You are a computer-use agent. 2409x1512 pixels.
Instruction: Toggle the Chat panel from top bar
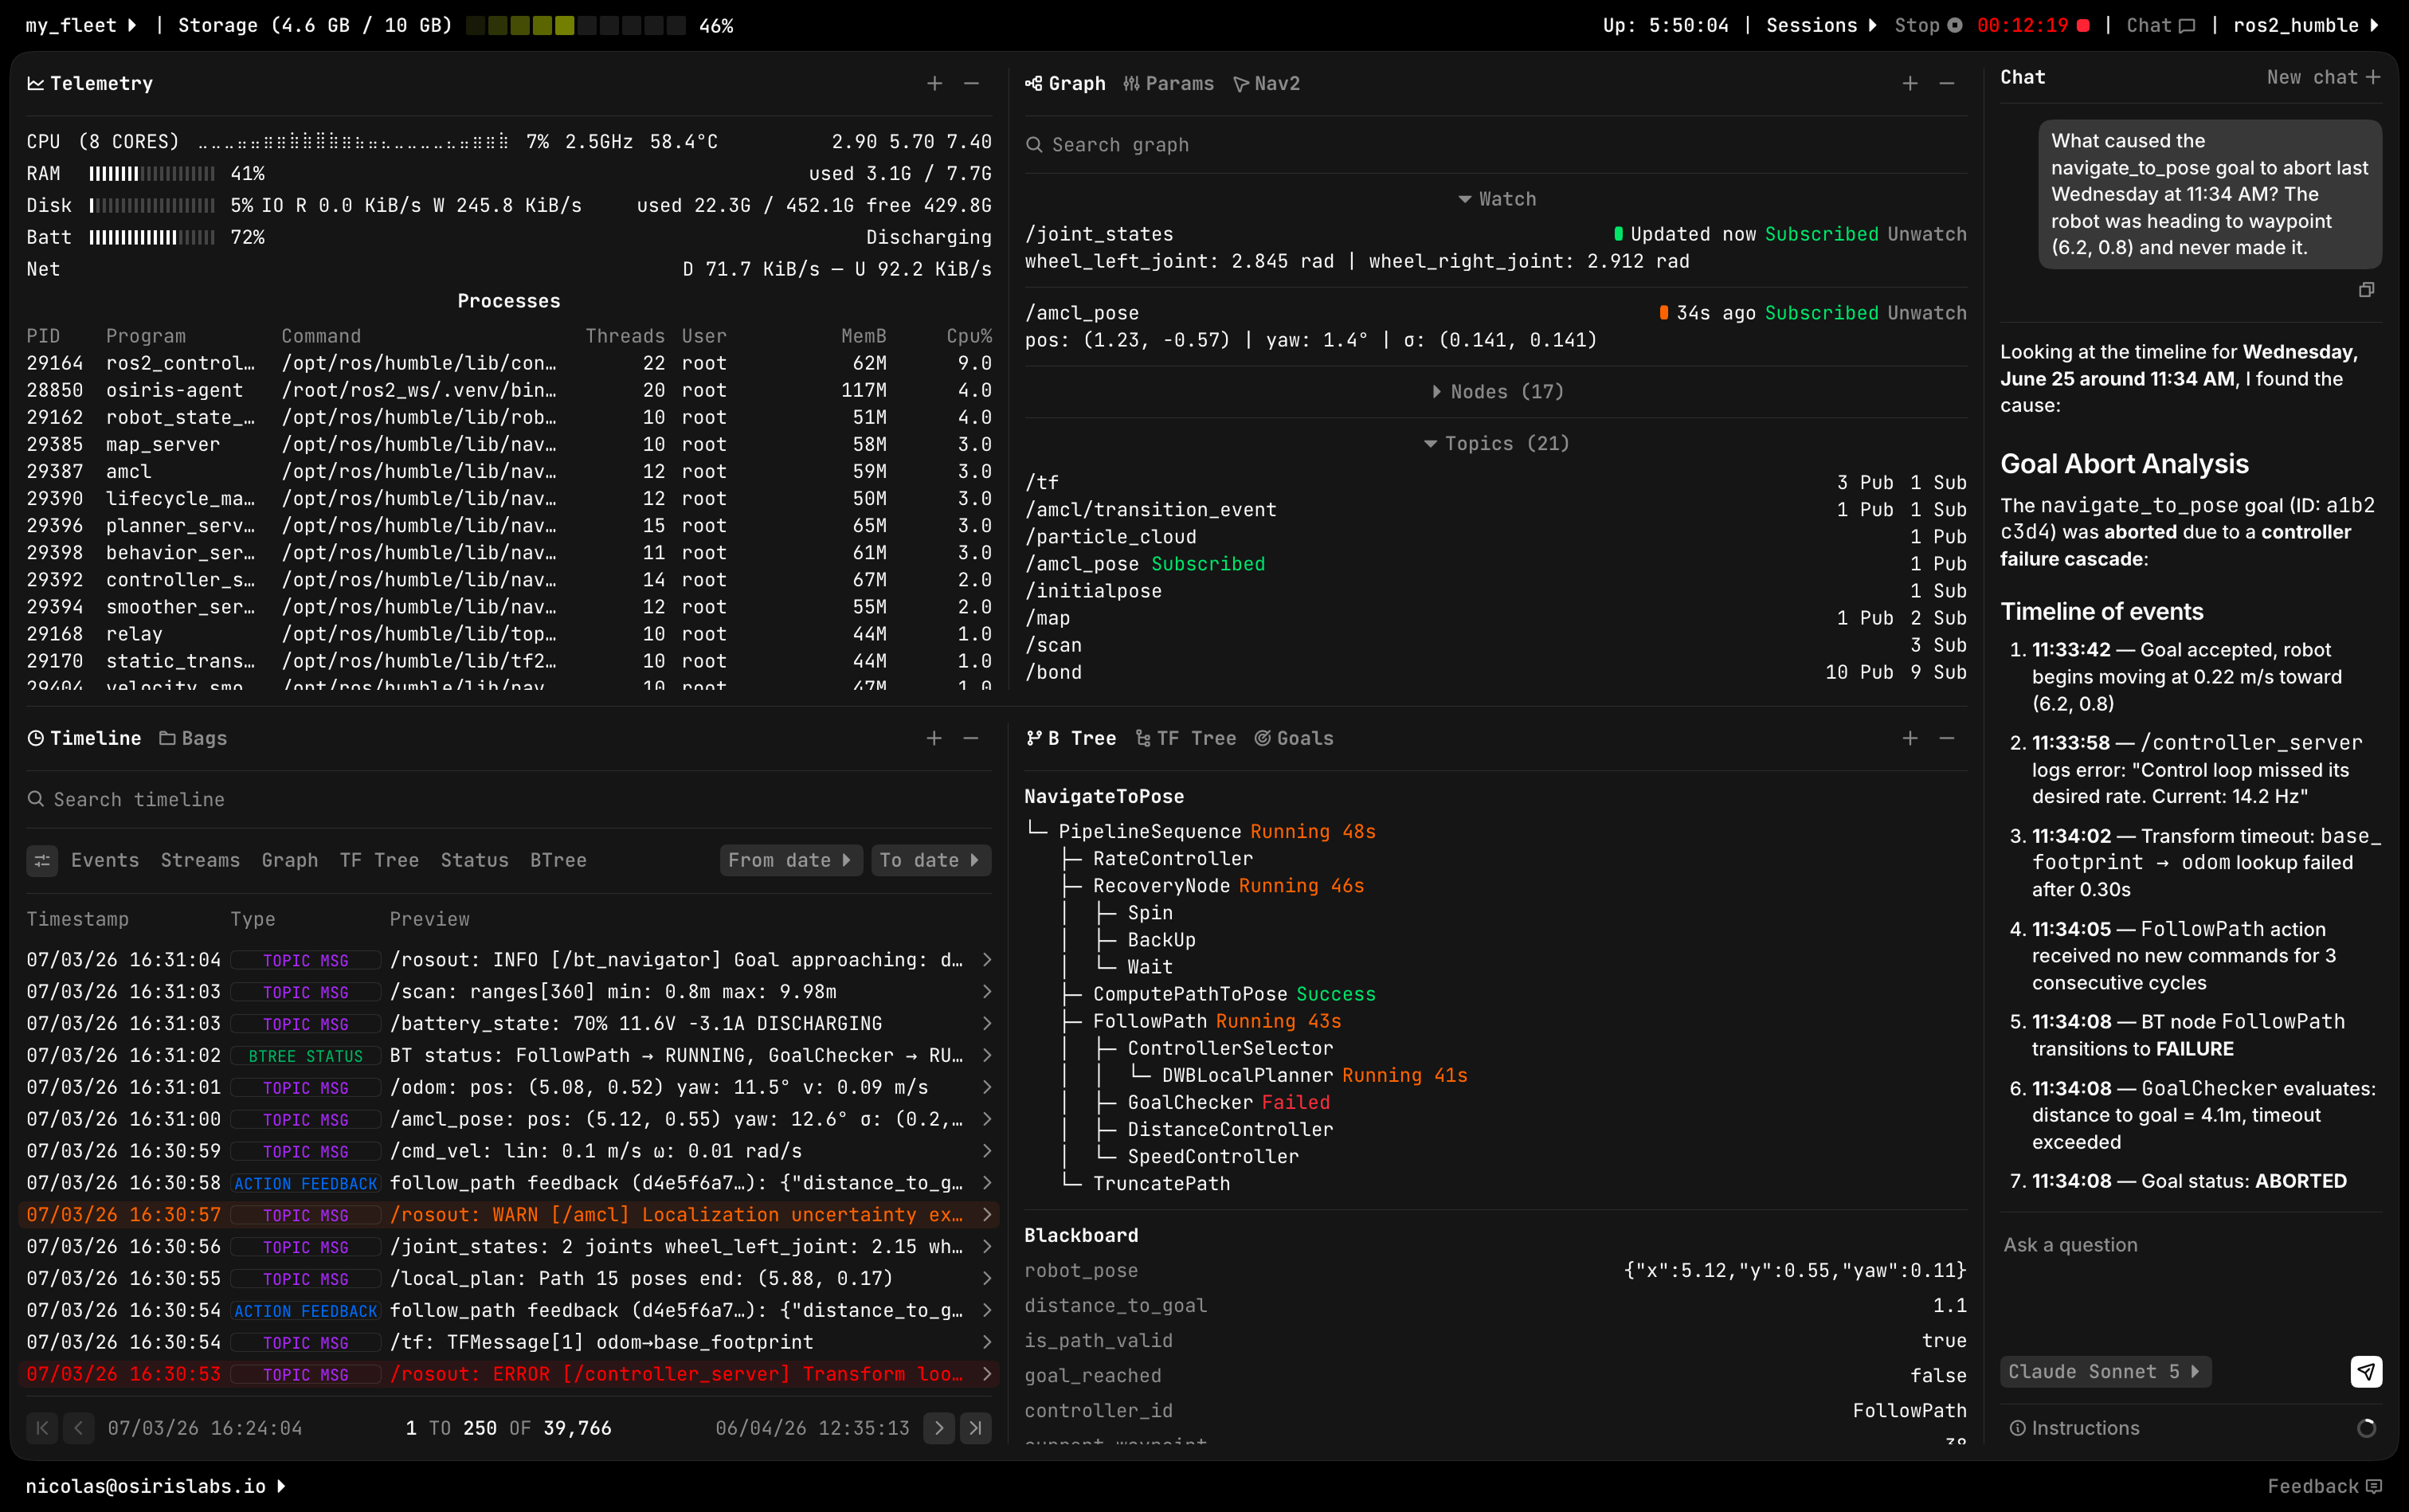[2160, 26]
